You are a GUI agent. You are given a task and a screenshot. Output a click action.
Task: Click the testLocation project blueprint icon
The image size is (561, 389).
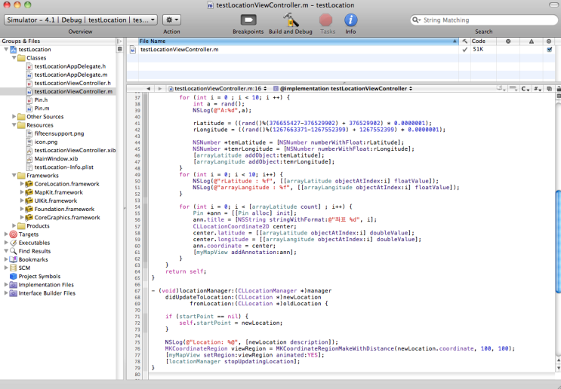pyautogui.click(x=14, y=49)
